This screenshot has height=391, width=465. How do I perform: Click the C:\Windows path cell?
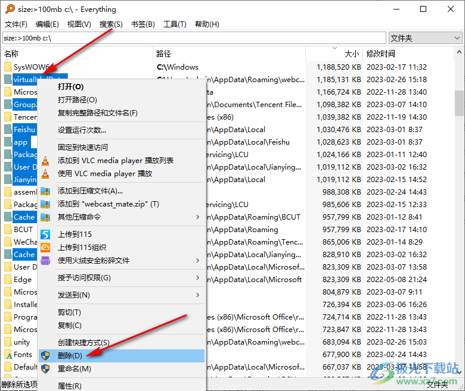point(177,67)
